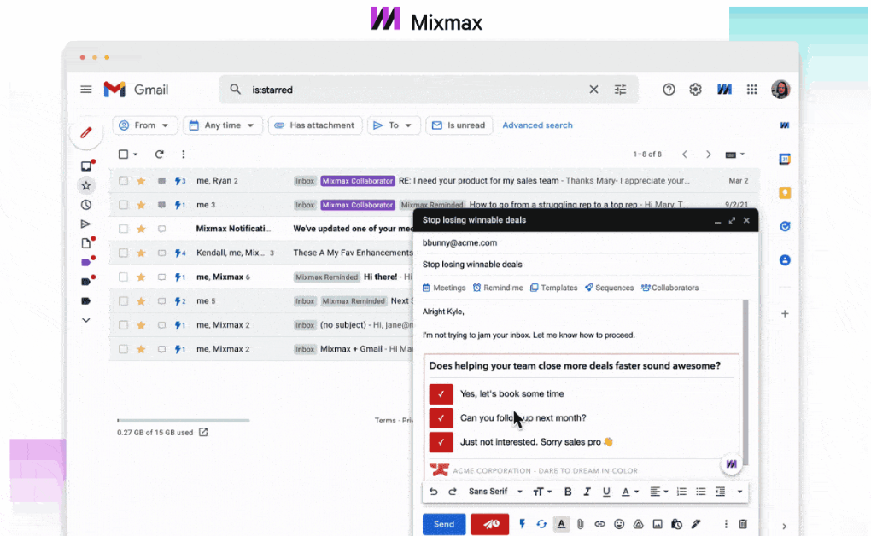Open Templates tab in compose
871x536 pixels.
(553, 288)
